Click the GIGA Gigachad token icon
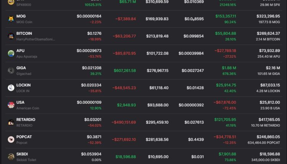The width and height of the screenshot is (287, 164). [x=11, y=71]
